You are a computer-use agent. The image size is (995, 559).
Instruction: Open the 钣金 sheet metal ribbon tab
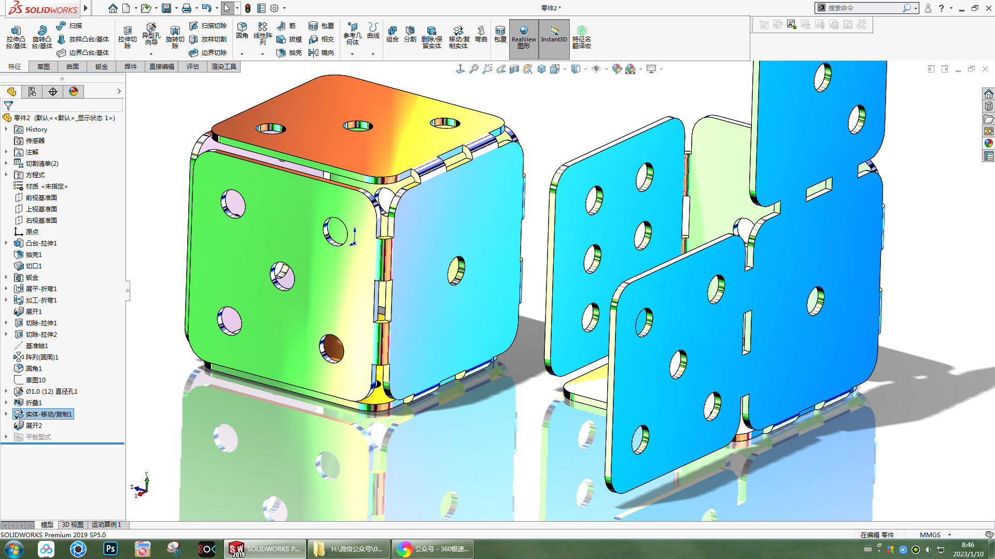pos(102,66)
